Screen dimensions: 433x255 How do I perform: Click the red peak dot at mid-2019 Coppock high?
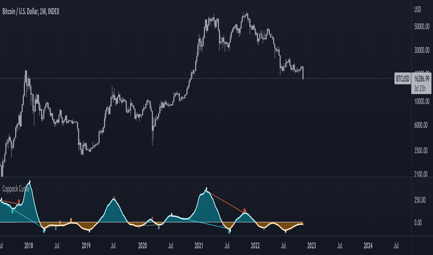[x=114, y=198]
